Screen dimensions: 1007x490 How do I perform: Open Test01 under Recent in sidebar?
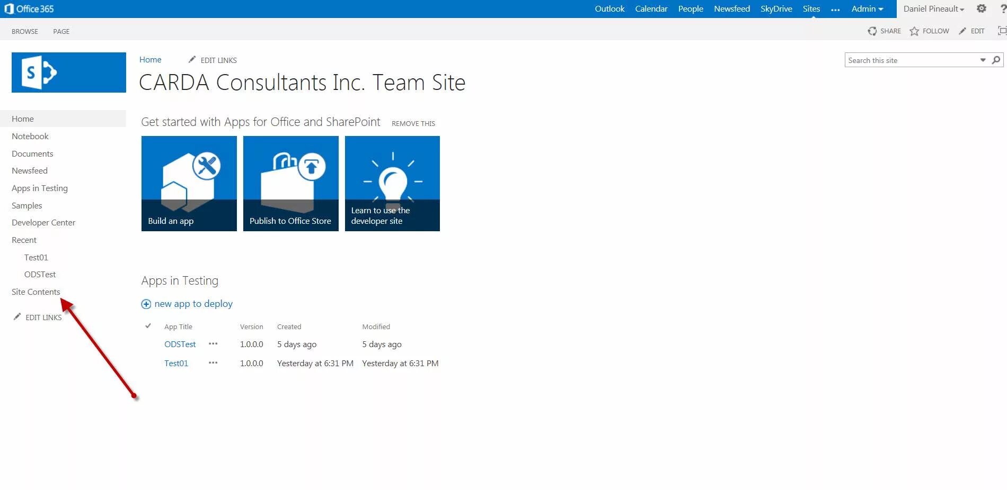tap(36, 257)
